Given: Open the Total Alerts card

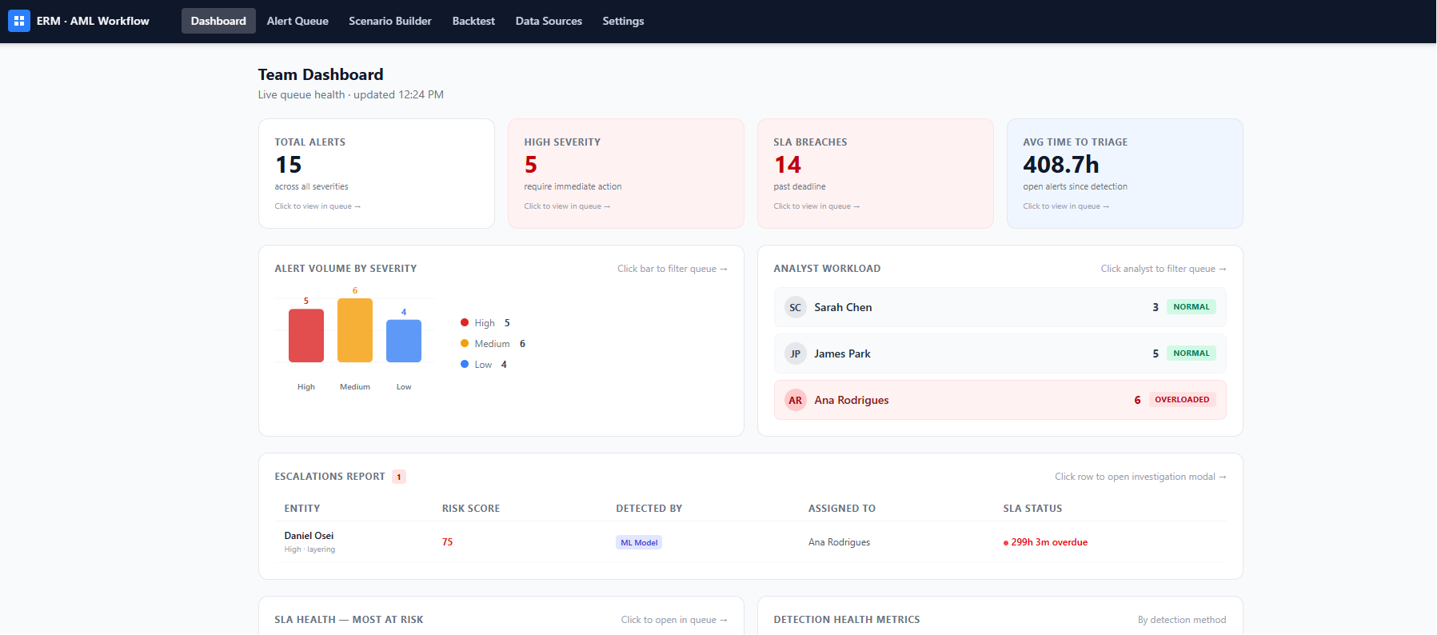Looking at the screenshot, I should [x=377, y=174].
